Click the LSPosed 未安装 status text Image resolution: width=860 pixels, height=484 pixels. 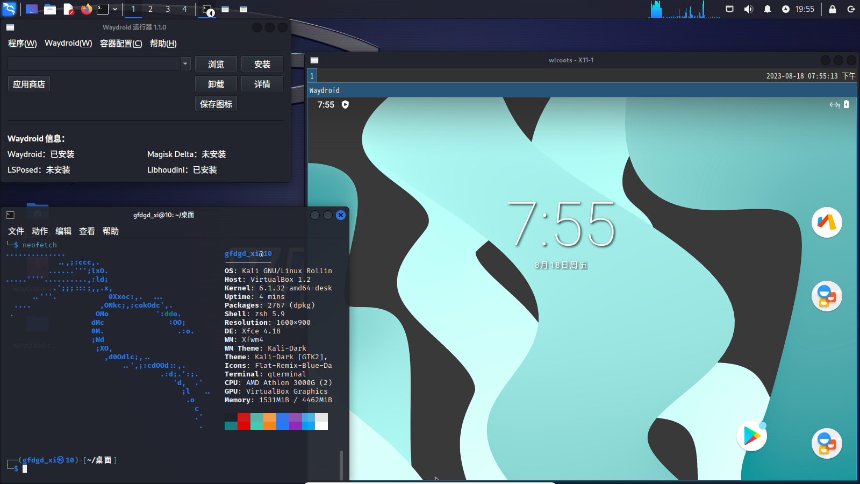[39, 170]
